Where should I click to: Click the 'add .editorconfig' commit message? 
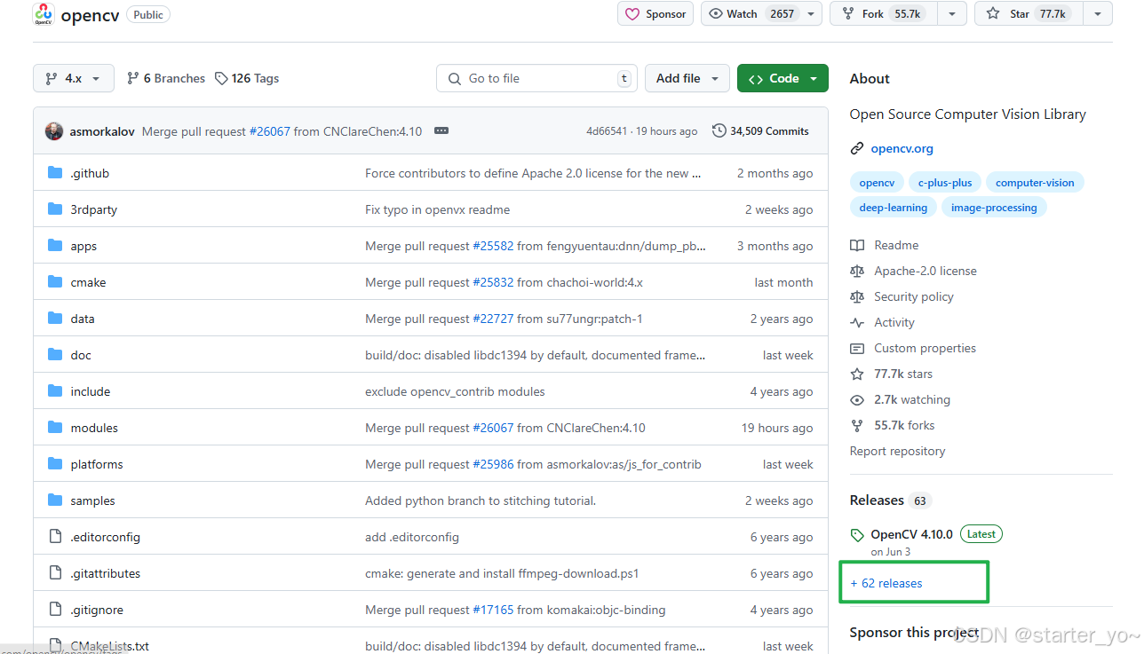pos(412,537)
